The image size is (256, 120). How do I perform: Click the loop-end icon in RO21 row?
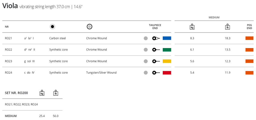156,38
